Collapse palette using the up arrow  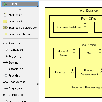coord(20,9)
